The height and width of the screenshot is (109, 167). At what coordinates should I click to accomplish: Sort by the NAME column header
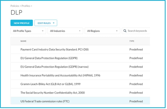(x=23, y=41)
